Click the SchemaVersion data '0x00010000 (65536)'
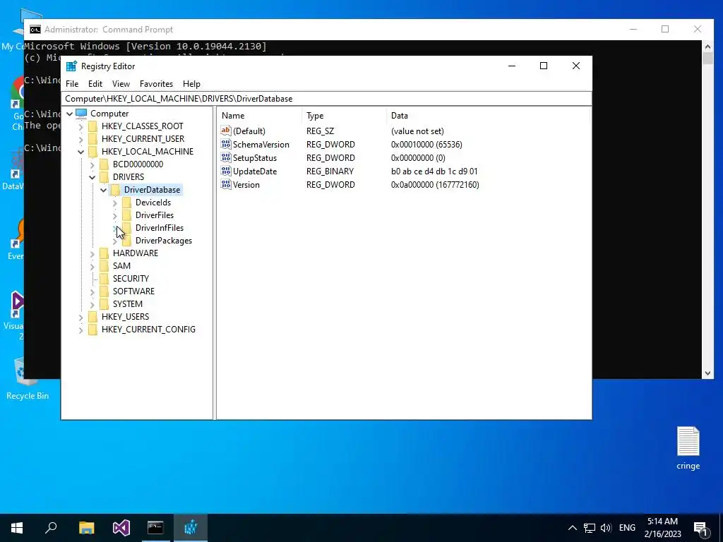Screen dimensions: 723x542 pyautogui.click(x=426, y=144)
